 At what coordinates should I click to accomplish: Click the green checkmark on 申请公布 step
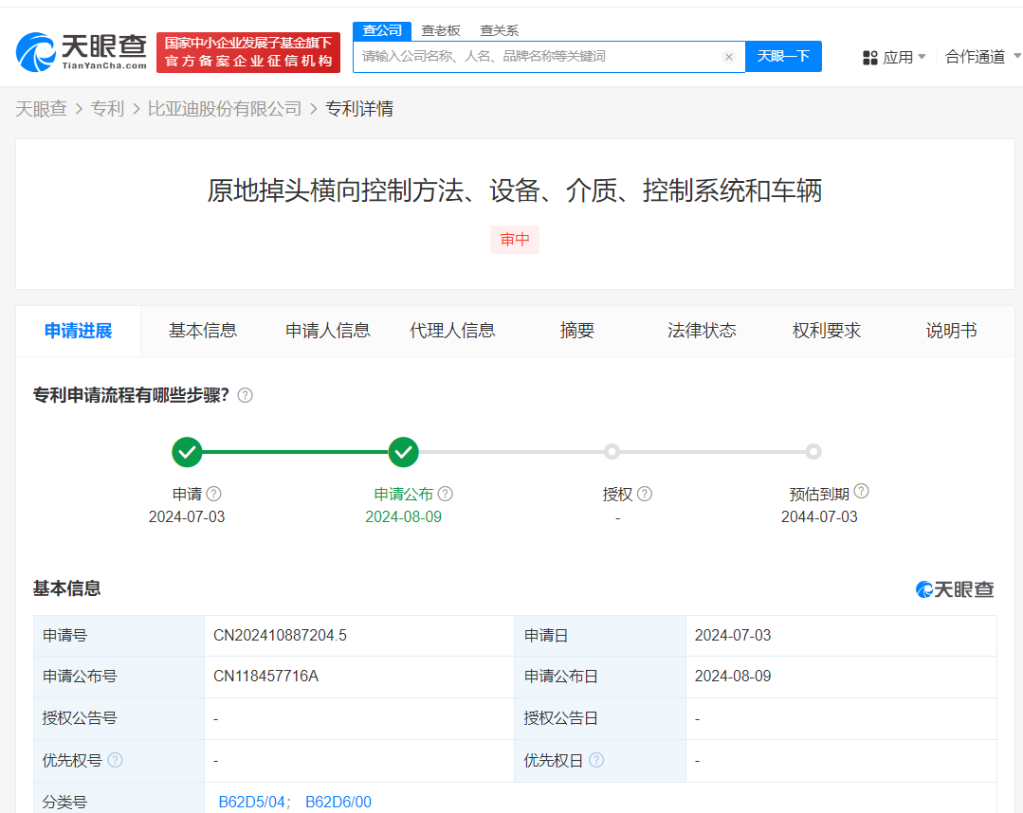[x=403, y=452]
